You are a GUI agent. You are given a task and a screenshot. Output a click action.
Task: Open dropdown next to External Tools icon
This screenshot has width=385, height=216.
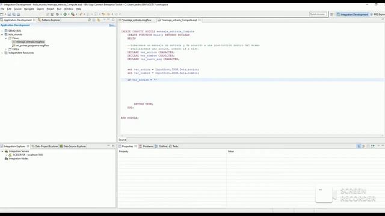coord(76,14)
